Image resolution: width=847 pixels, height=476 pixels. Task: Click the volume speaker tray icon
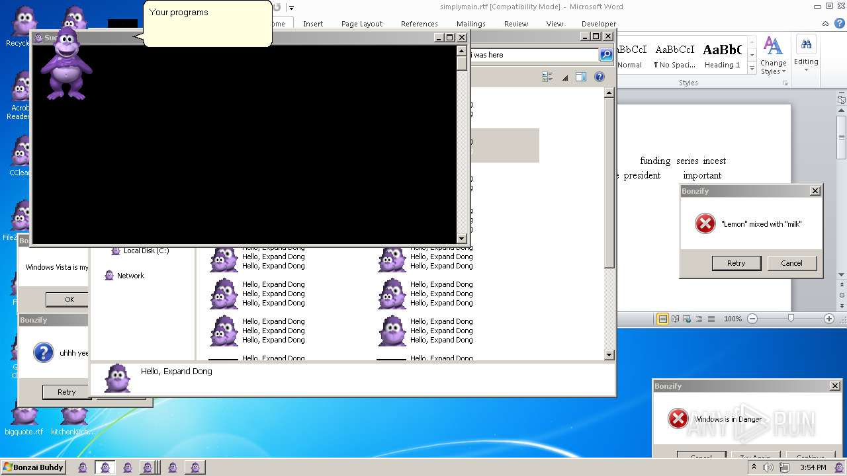pyautogui.click(x=768, y=467)
